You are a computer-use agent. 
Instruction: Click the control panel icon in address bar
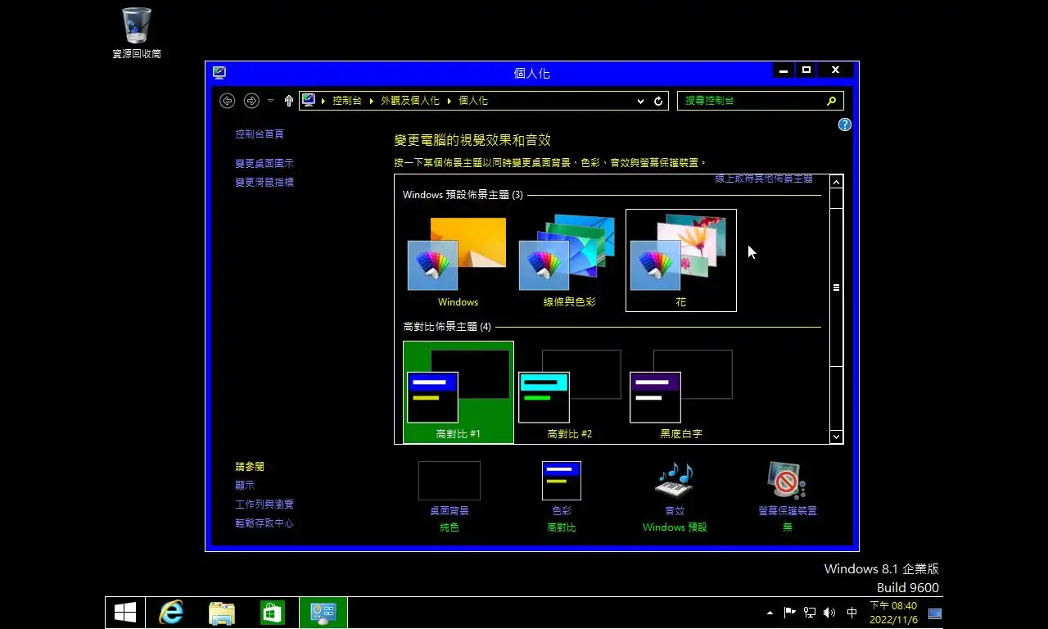point(309,100)
